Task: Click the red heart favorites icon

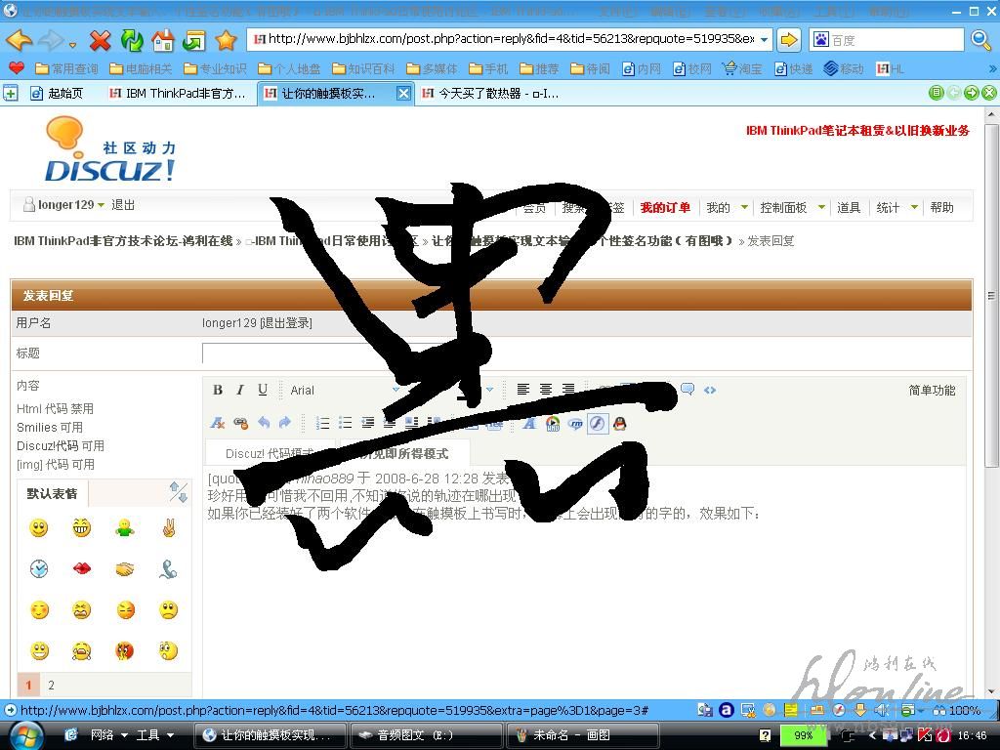Action: (x=17, y=67)
